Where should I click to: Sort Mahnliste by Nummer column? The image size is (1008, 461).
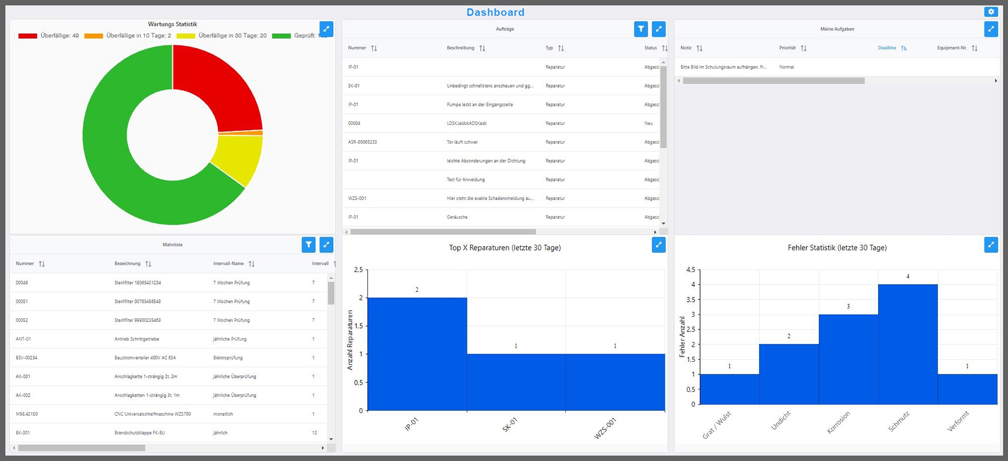[x=42, y=264]
